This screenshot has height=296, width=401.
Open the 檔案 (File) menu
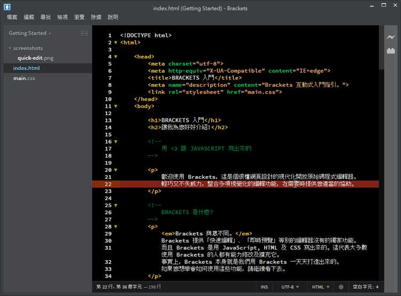click(12, 17)
